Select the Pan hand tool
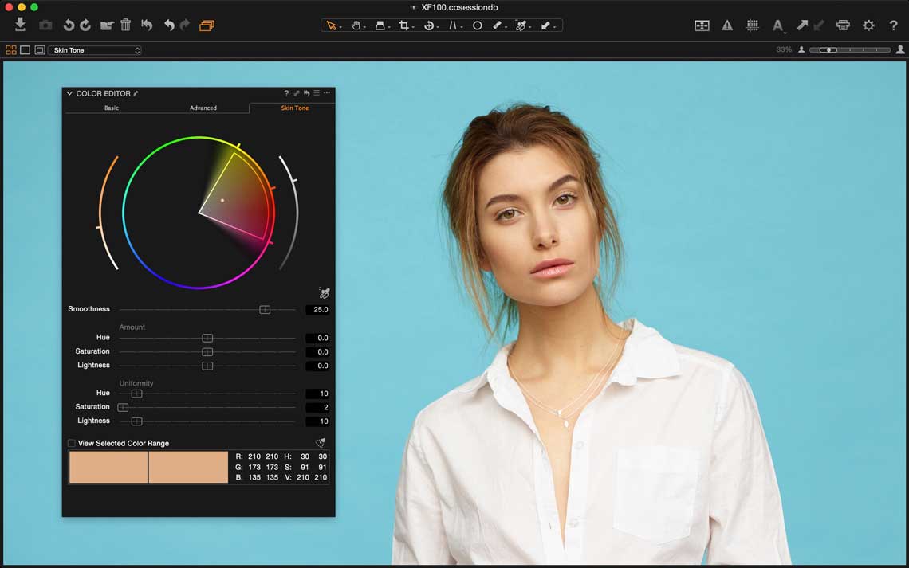This screenshot has height=568, width=909. [x=356, y=25]
